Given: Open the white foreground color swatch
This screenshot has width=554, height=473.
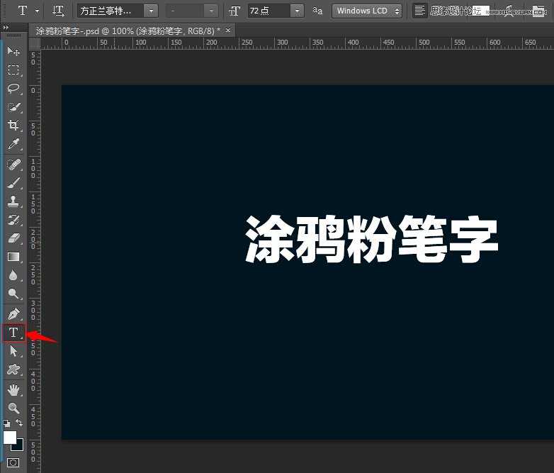Looking at the screenshot, I should click(10, 437).
